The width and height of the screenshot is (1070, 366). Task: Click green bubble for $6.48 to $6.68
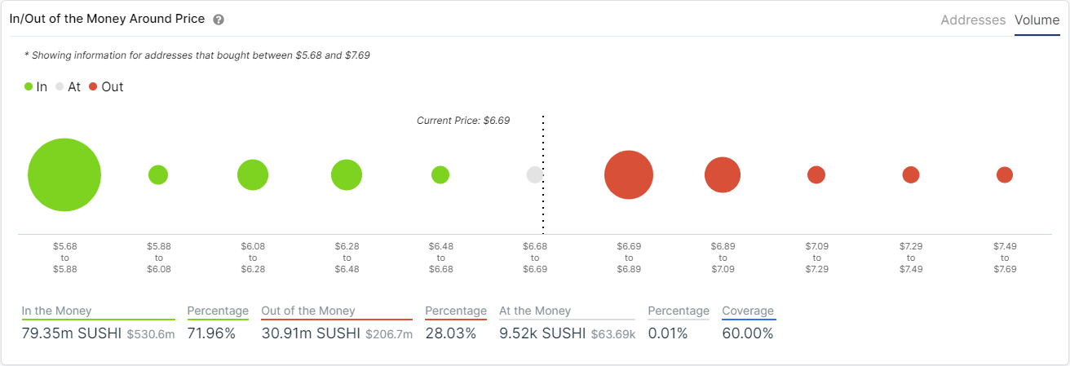(x=440, y=174)
